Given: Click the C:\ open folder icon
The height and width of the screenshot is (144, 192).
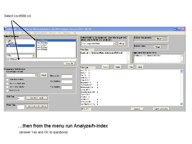Looking at the screenshot, I should 8,41.
